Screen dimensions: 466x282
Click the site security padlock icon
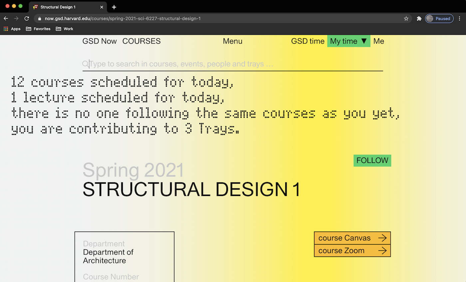(x=39, y=19)
